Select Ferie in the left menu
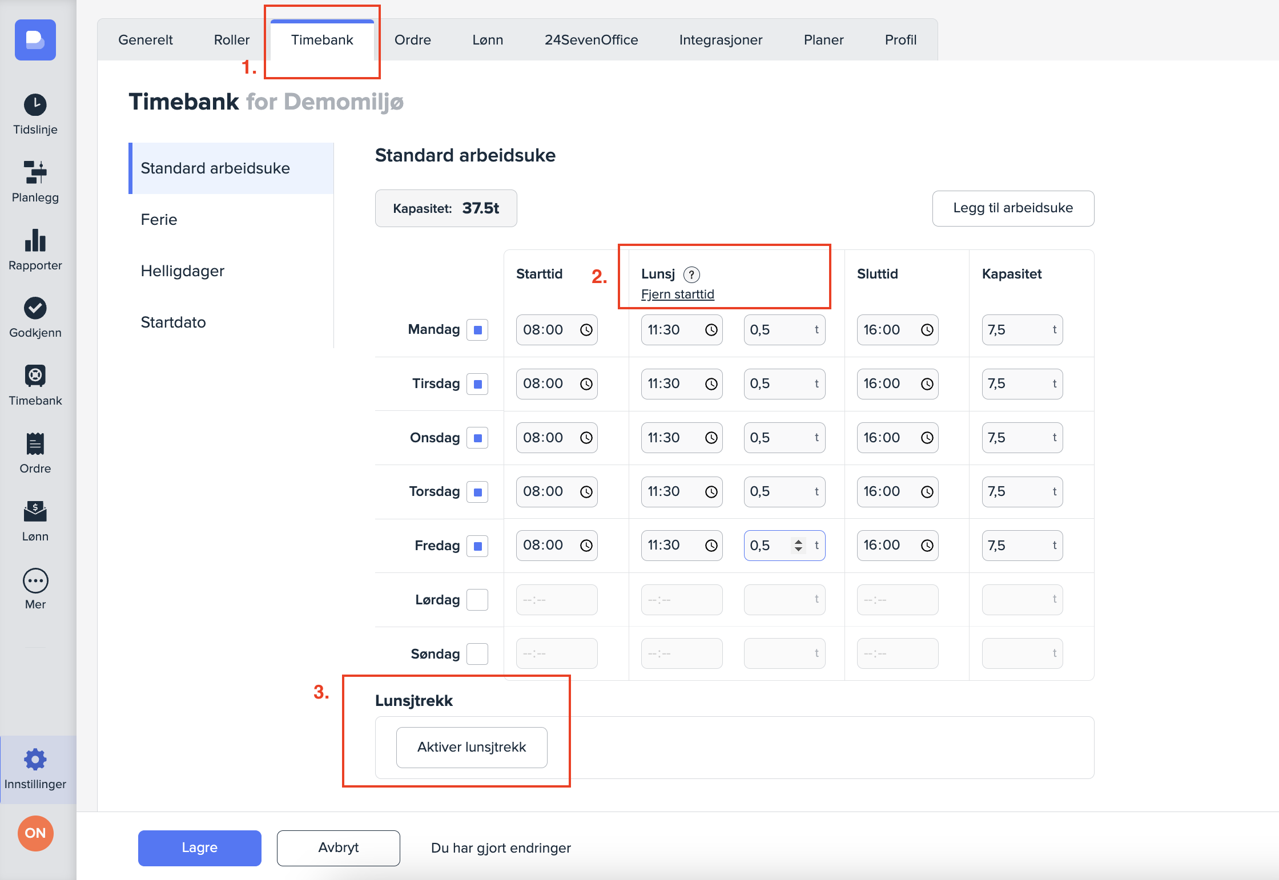 (159, 220)
